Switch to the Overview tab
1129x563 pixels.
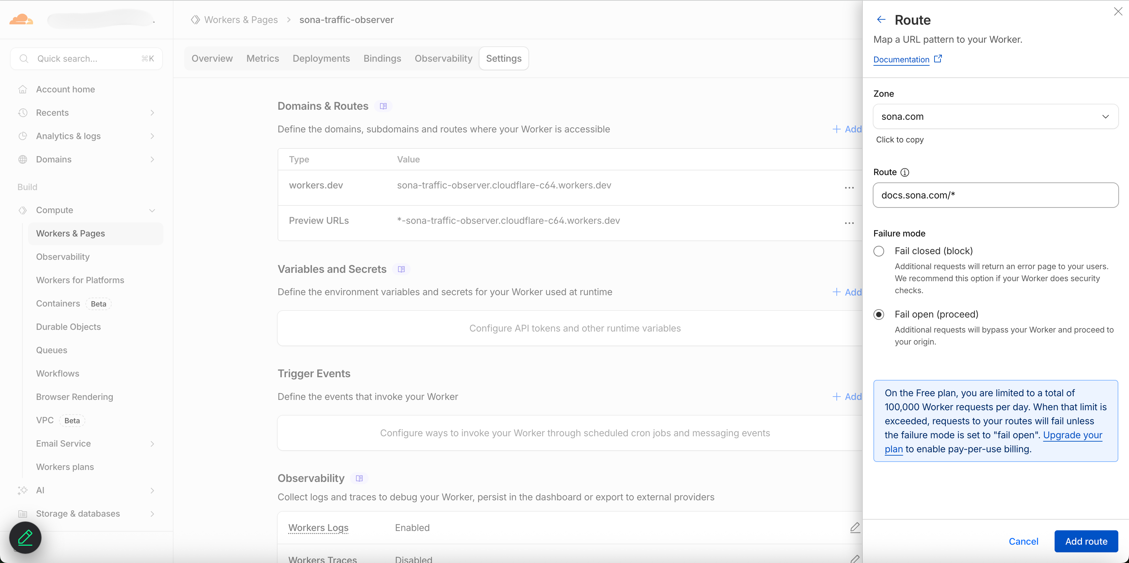(x=212, y=58)
